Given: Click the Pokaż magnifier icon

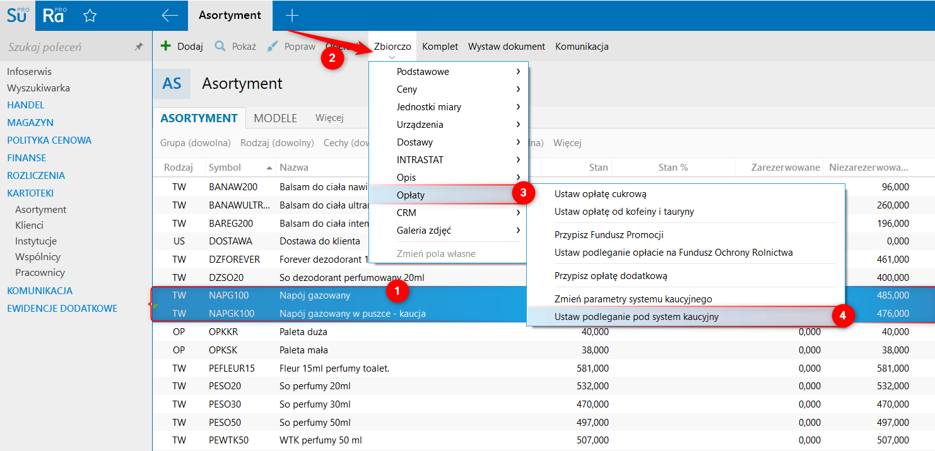Looking at the screenshot, I should click(220, 46).
